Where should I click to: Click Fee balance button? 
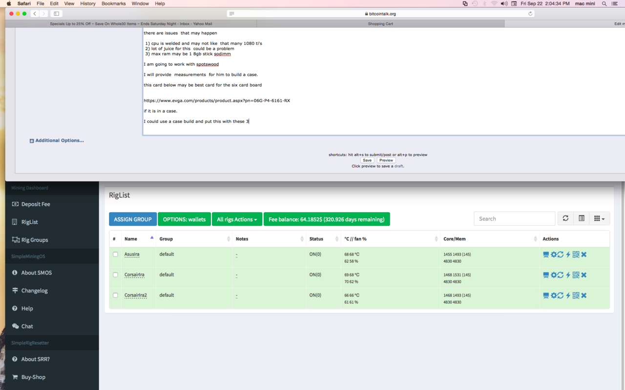pos(327,219)
